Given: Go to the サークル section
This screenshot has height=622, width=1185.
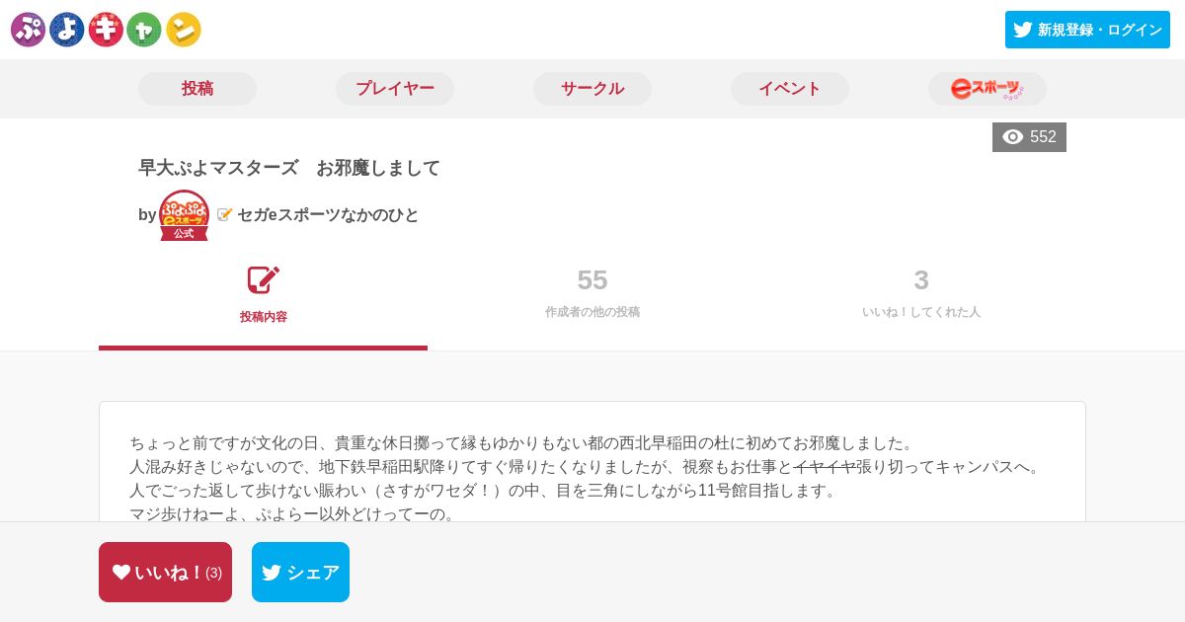Looking at the screenshot, I should click(592, 89).
